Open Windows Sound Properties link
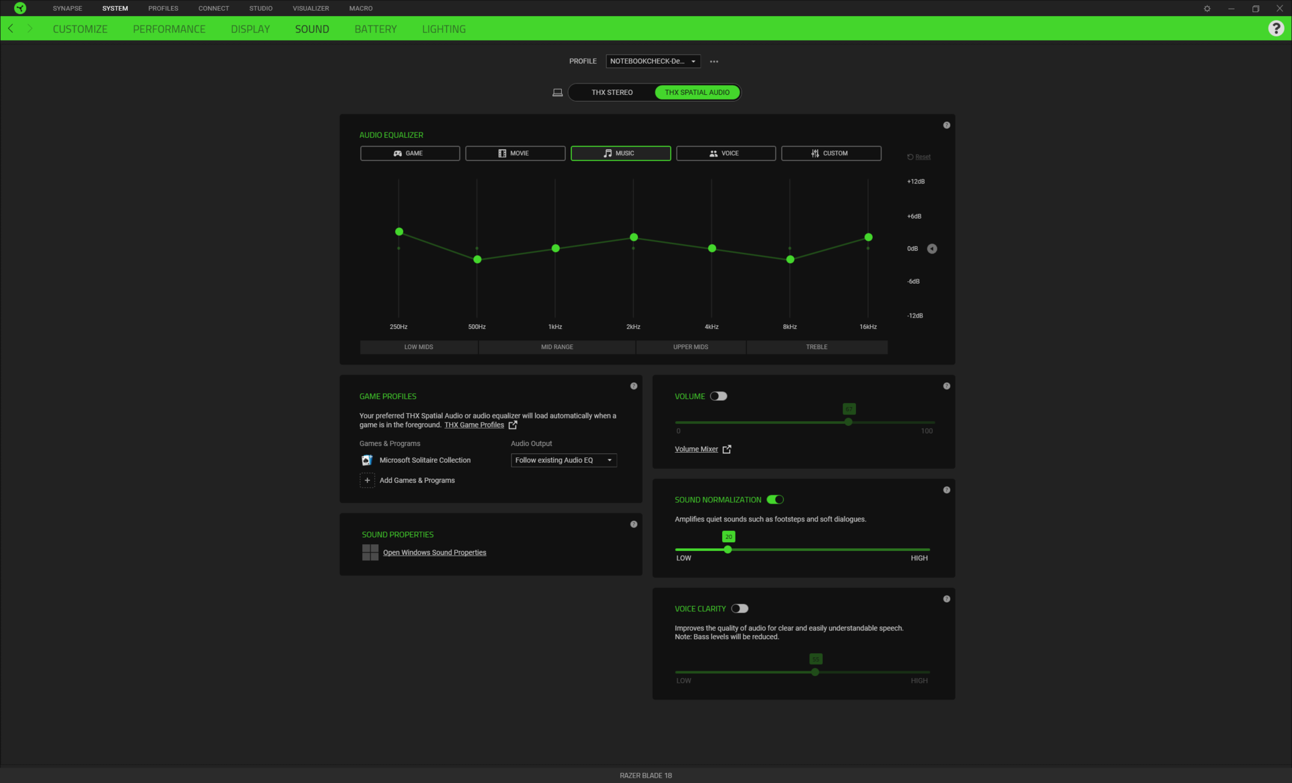This screenshot has width=1292, height=783. click(x=434, y=552)
